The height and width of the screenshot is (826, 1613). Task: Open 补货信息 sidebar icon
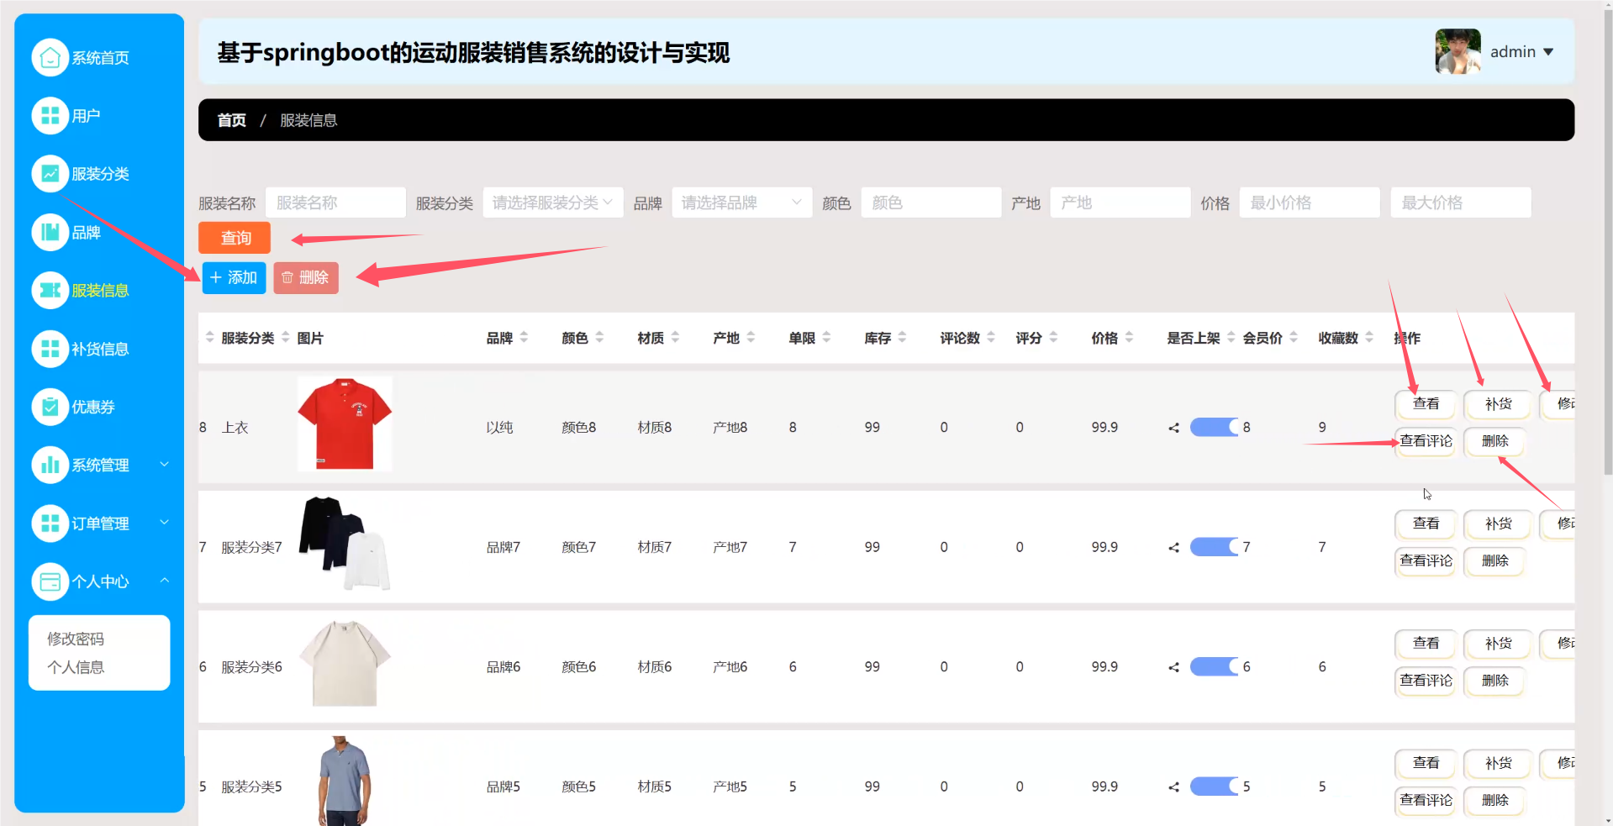50,349
